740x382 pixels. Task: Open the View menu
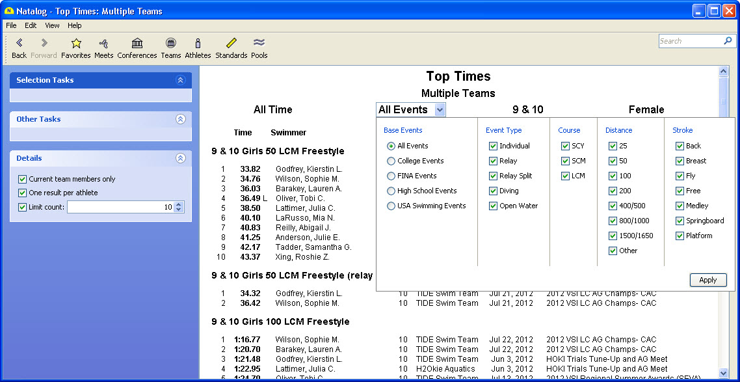52,25
